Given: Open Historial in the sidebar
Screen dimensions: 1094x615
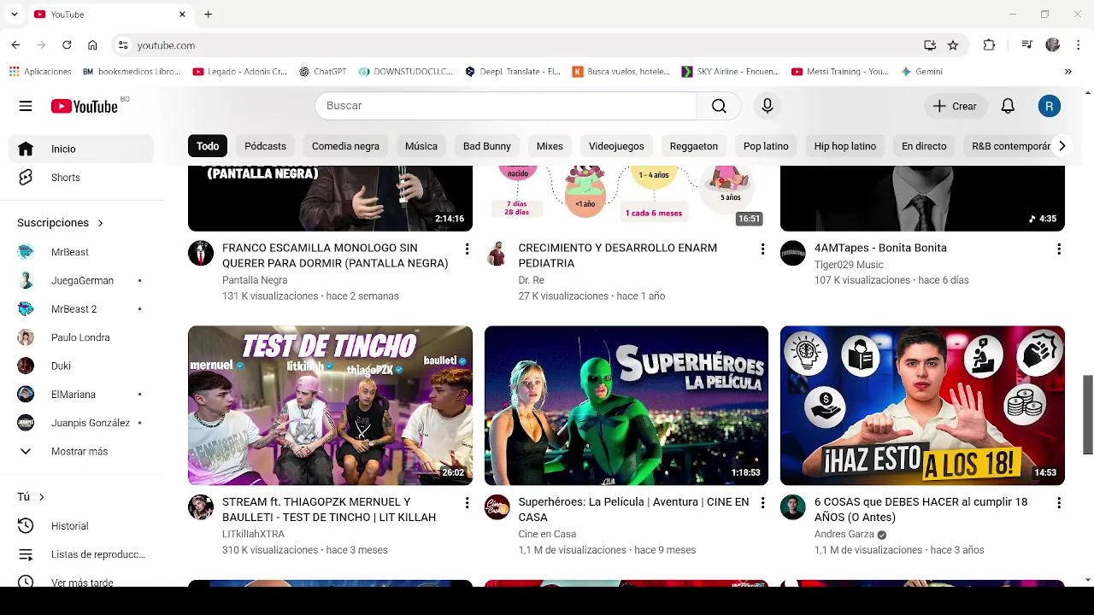Looking at the screenshot, I should pos(82,526).
